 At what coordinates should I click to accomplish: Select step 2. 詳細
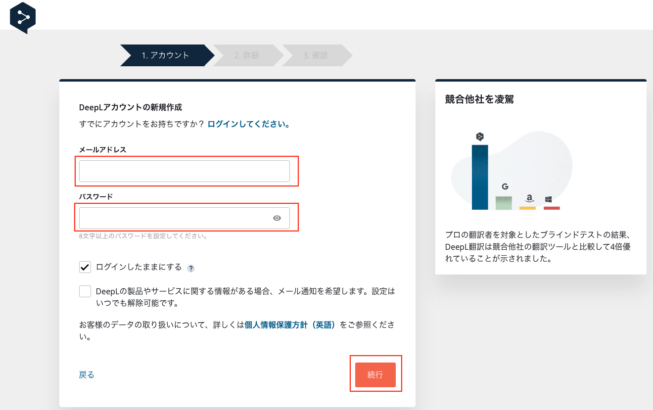tap(247, 55)
